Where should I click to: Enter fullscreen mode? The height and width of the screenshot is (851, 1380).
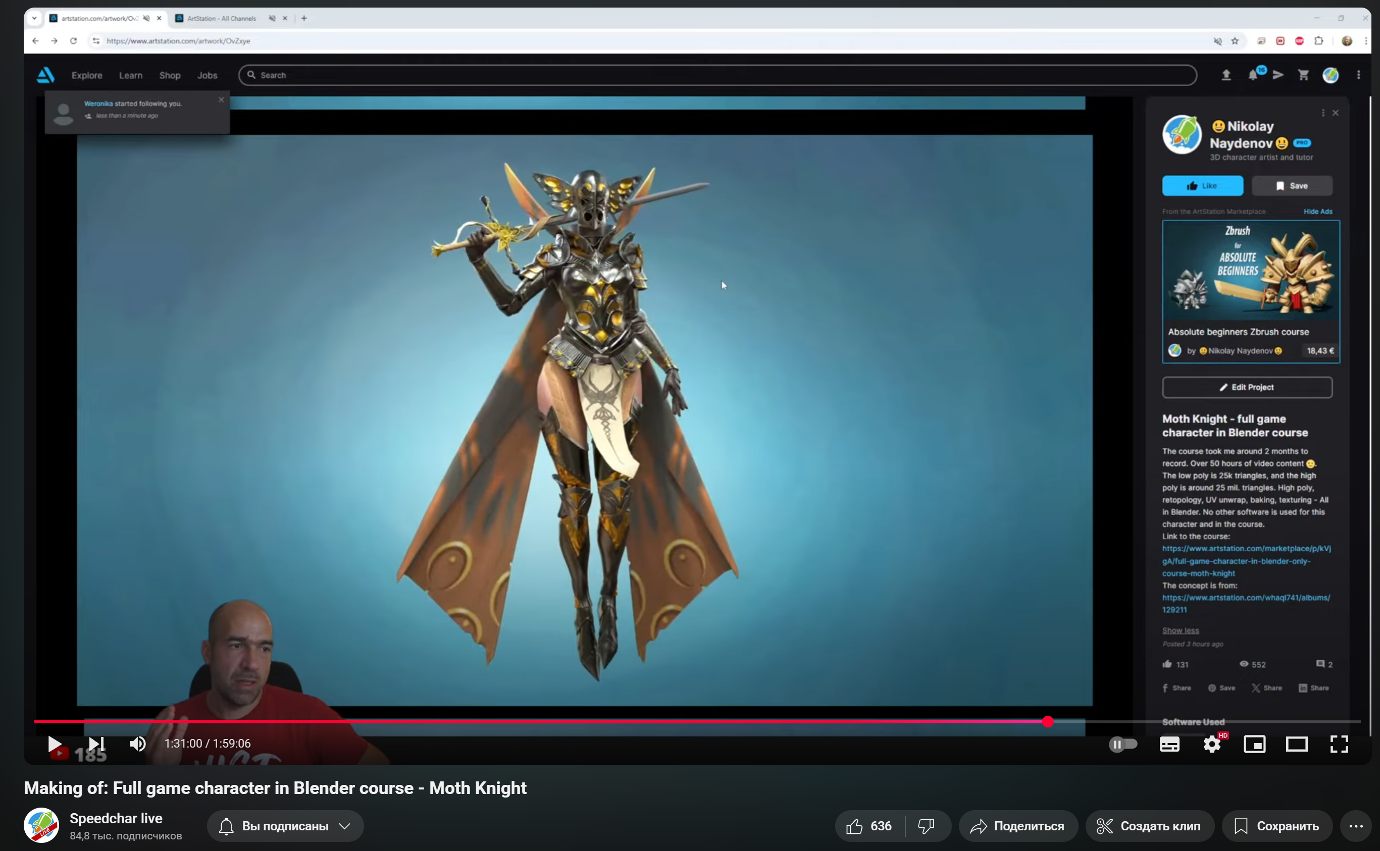tap(1339, 744)
